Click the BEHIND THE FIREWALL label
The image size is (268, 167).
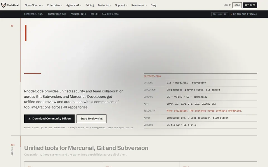coord(245,14)
